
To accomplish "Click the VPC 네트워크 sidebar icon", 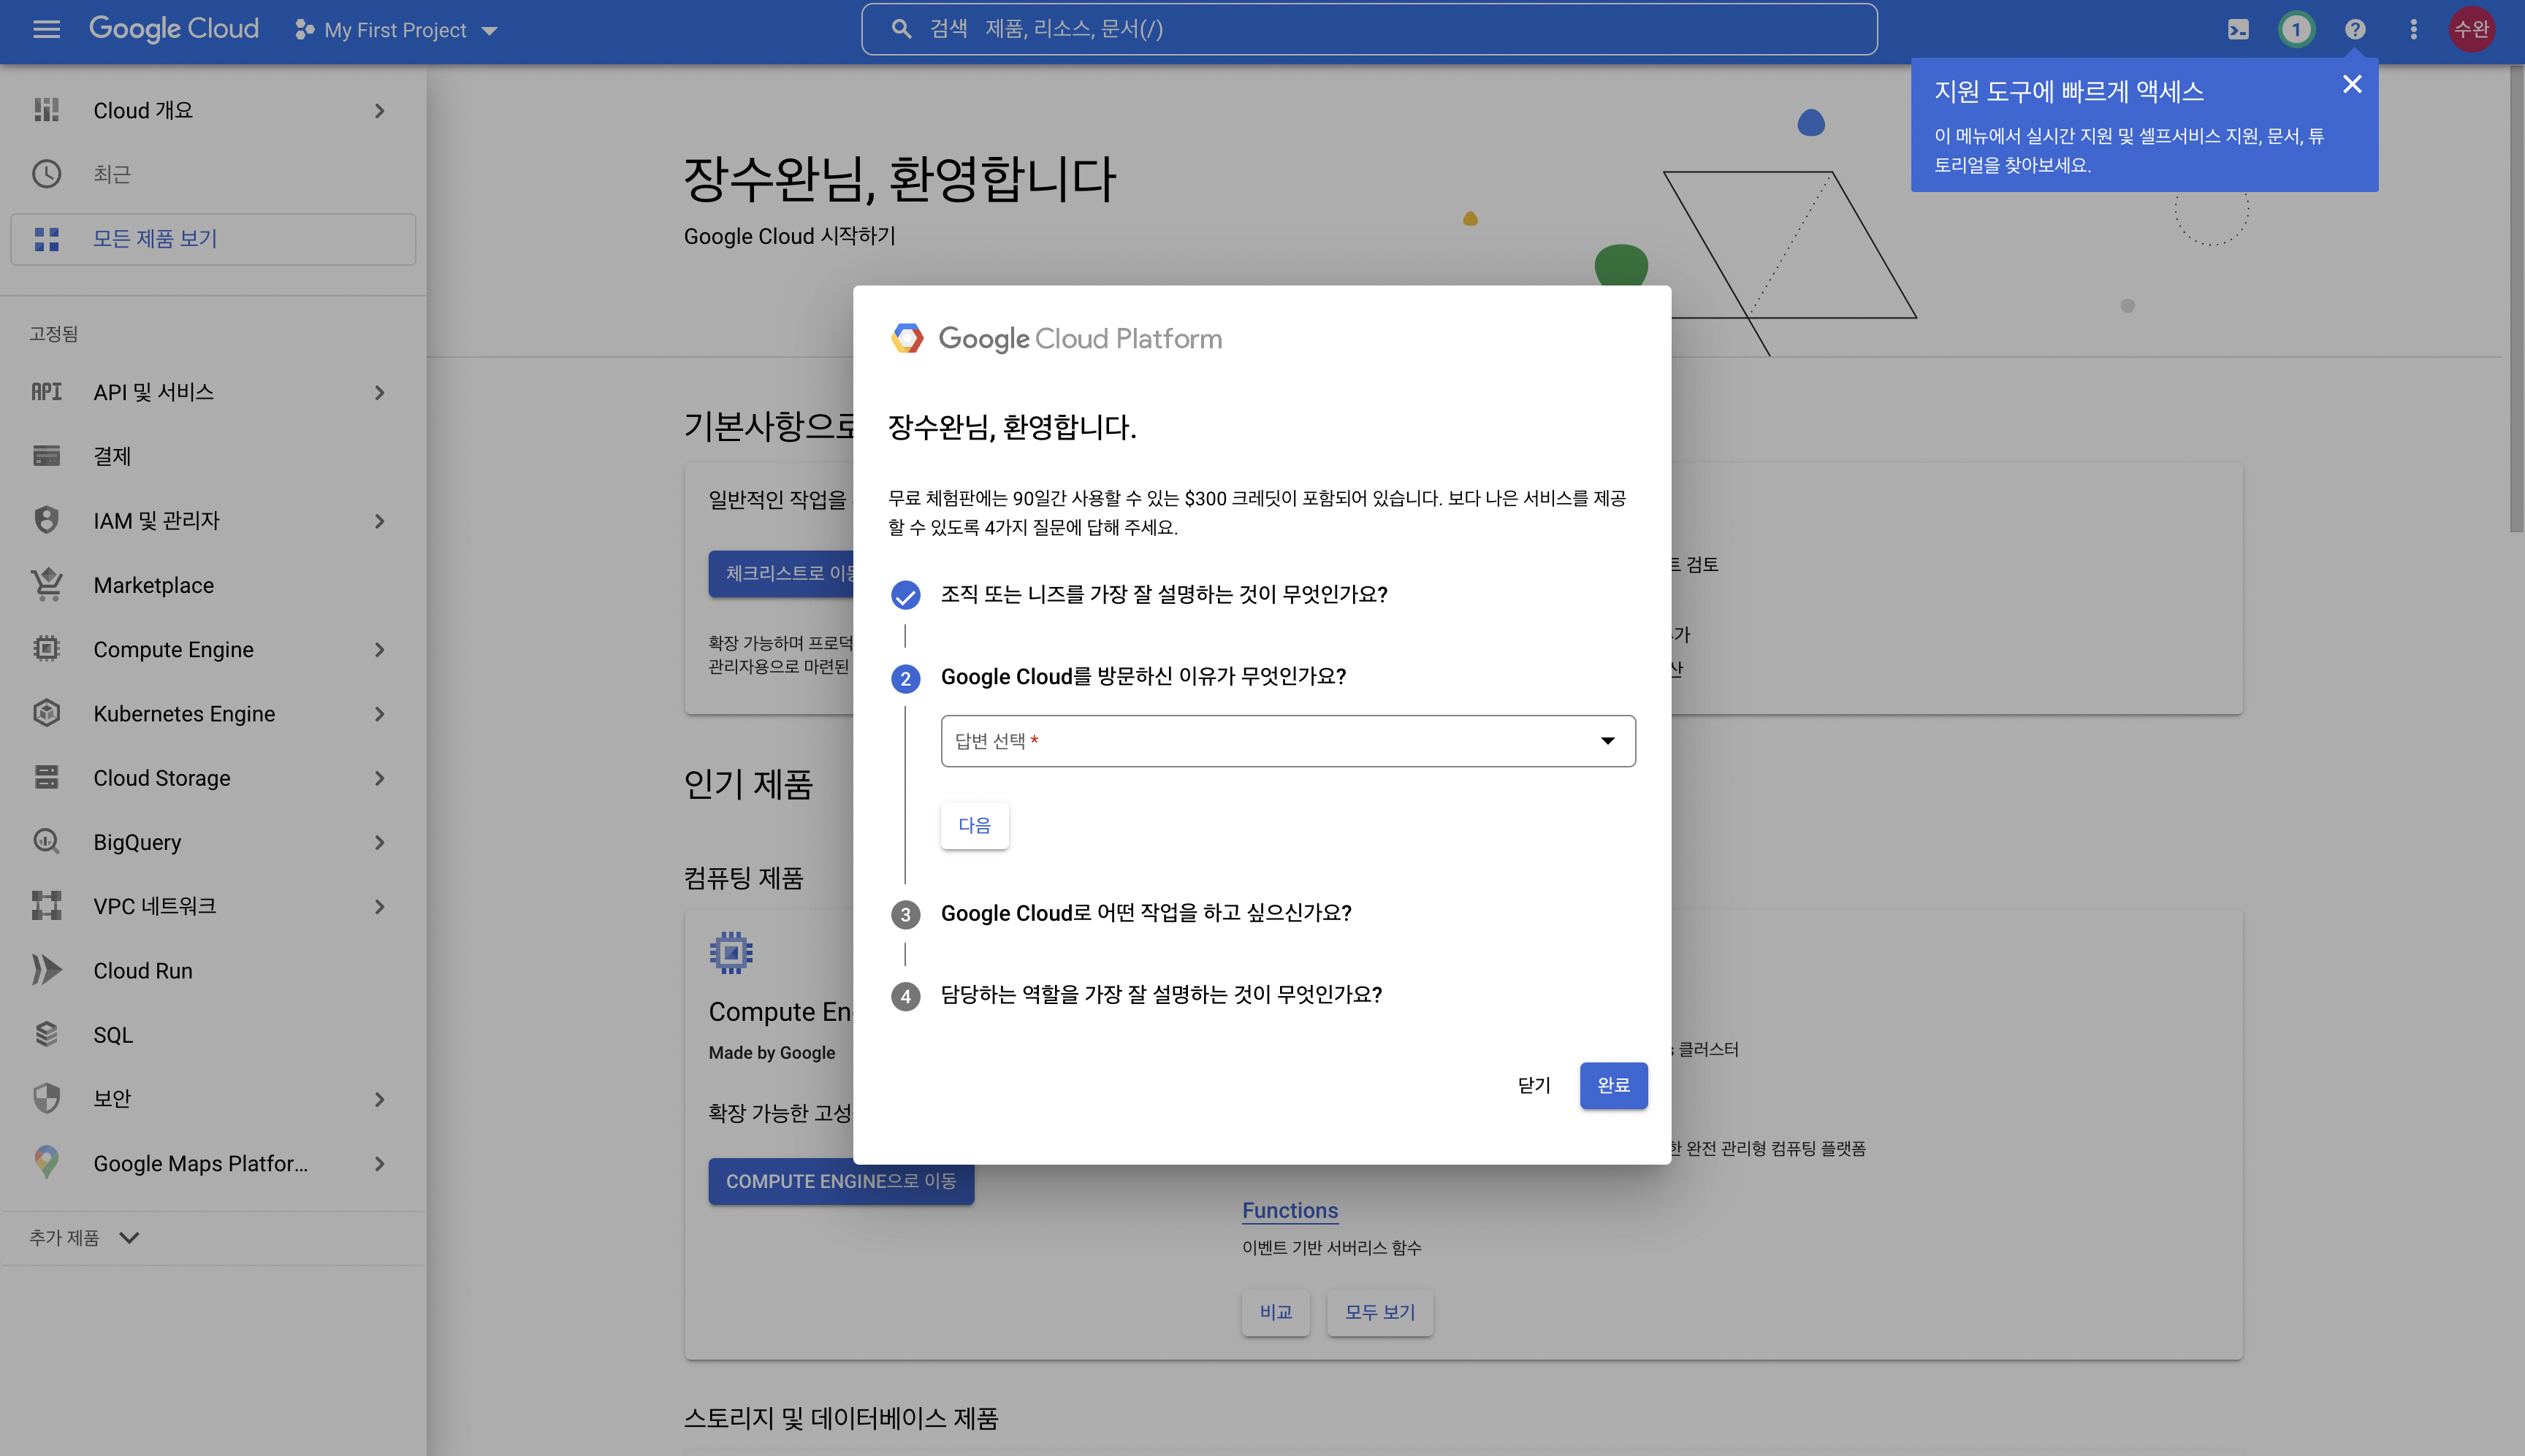I will tap(46, 905).
